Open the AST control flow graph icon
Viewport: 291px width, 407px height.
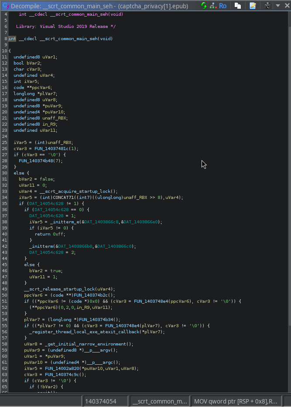pos(213,6)
